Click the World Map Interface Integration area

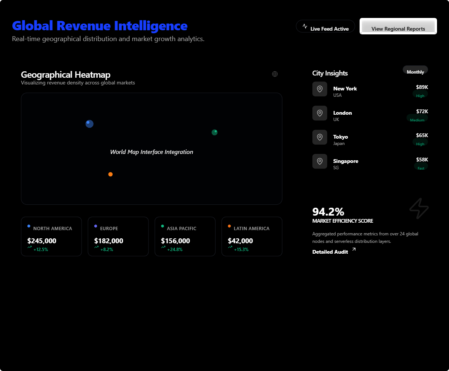pos(152,152)
